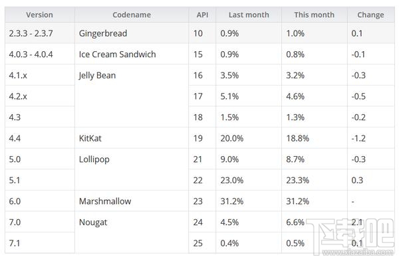Click the xiazaiba.com watermark logo
Screen dimensions: 399x259
(351, 237)
